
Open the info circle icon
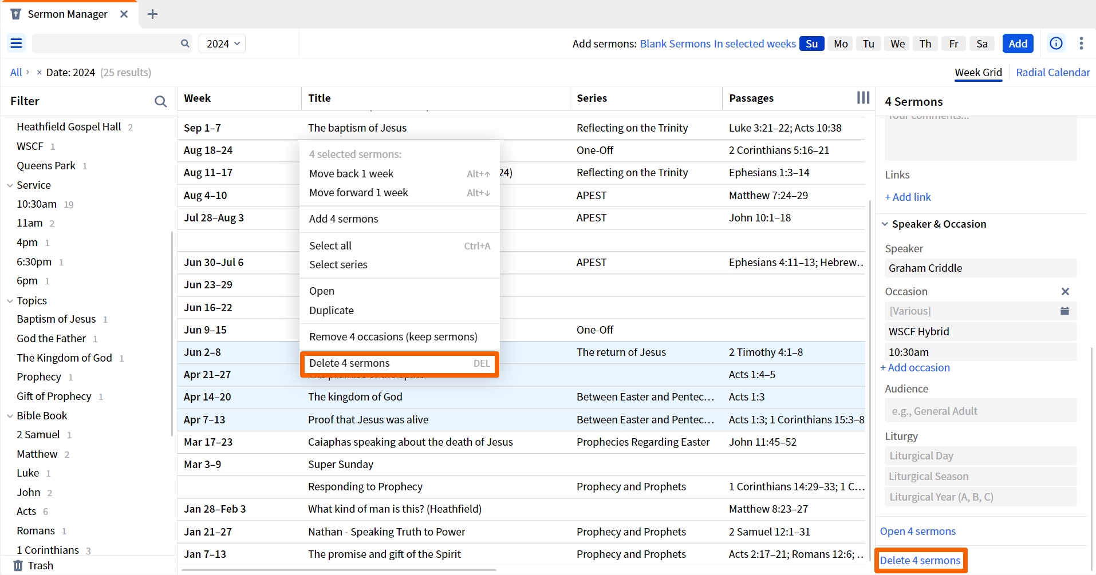(x=1056, y=43)
